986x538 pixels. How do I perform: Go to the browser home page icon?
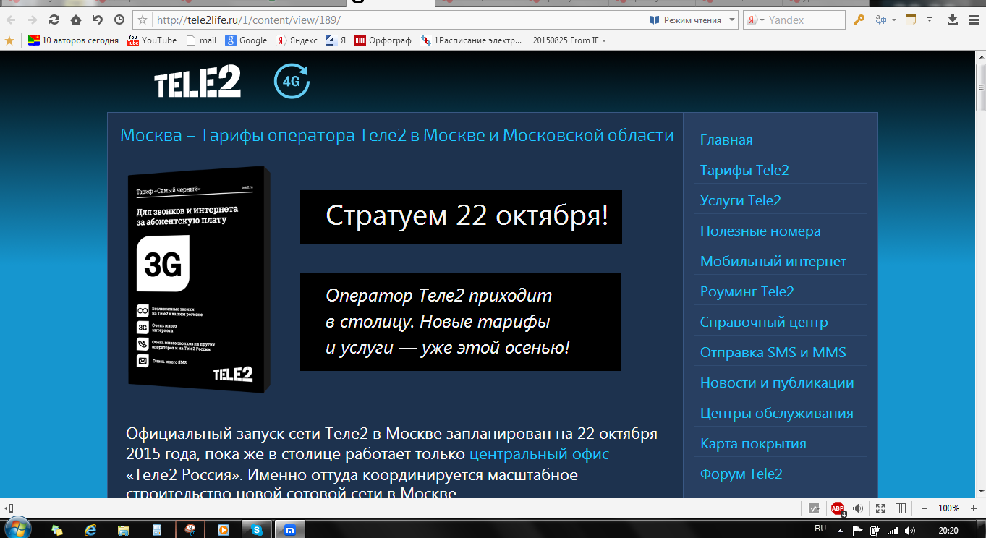pyautogui.click(x=76, y=20)
